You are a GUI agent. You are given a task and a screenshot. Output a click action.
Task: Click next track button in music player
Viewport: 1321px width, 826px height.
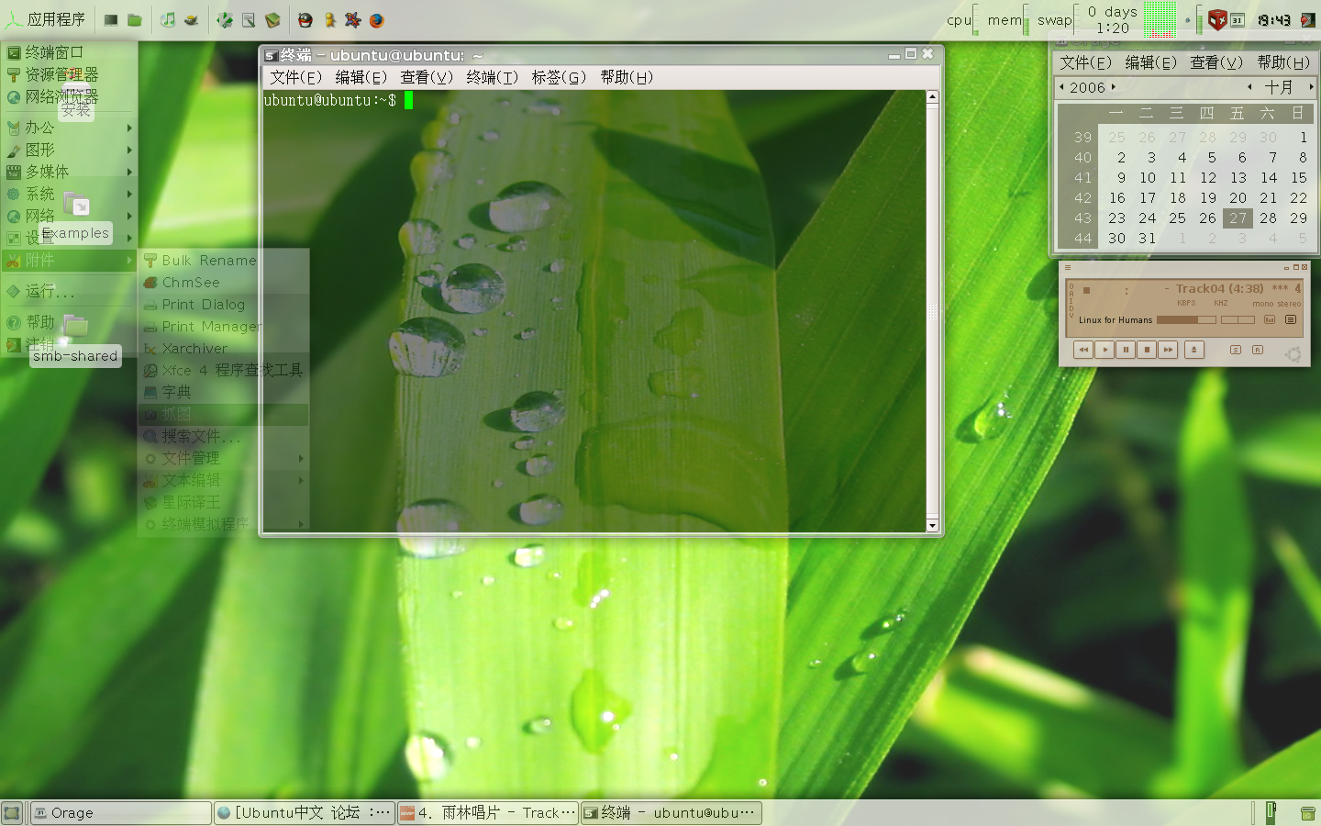pos(1168,350)
